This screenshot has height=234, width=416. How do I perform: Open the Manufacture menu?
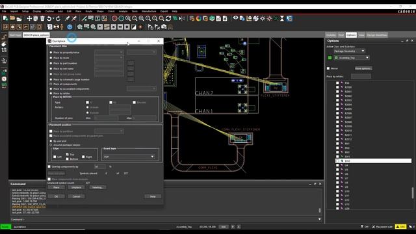click(x=149, y=12)
